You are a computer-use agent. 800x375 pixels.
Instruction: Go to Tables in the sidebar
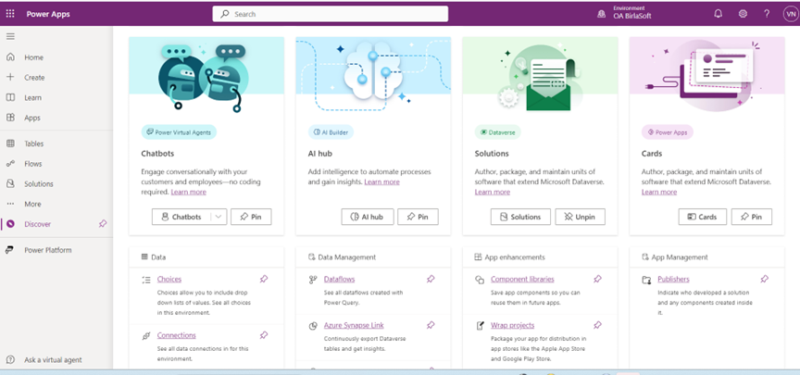click(33, 144)
